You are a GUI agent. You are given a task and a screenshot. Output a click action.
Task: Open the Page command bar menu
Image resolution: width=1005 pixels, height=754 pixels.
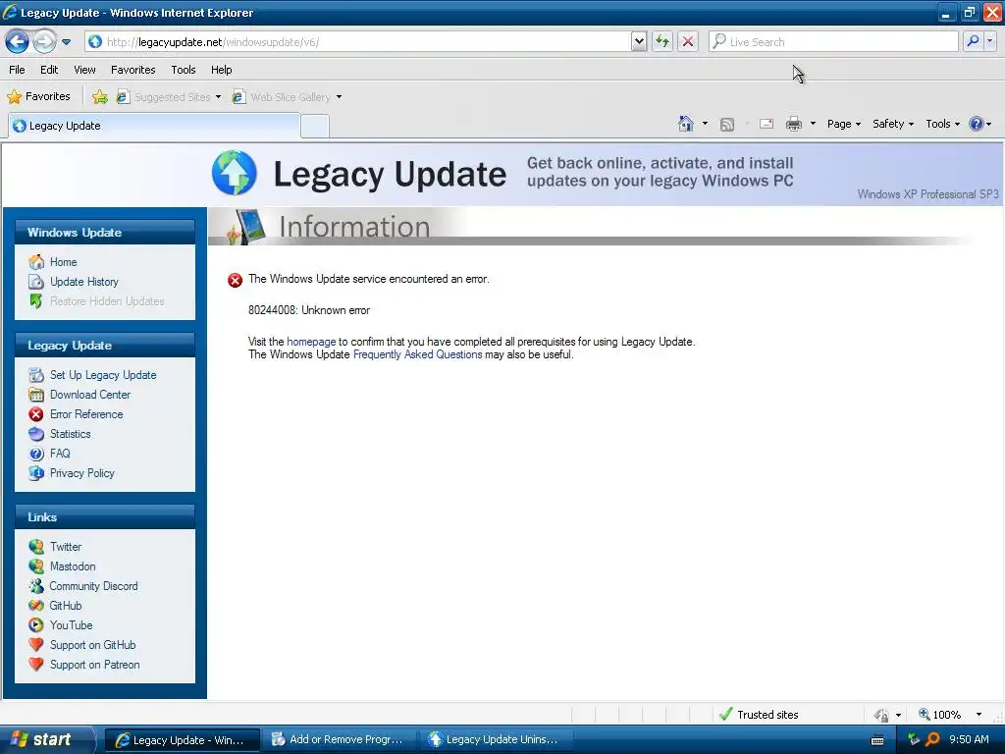(843, 124)
